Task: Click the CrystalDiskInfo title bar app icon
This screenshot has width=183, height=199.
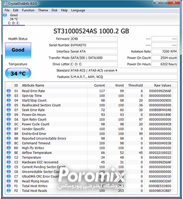Action: [x=5, y=3]
